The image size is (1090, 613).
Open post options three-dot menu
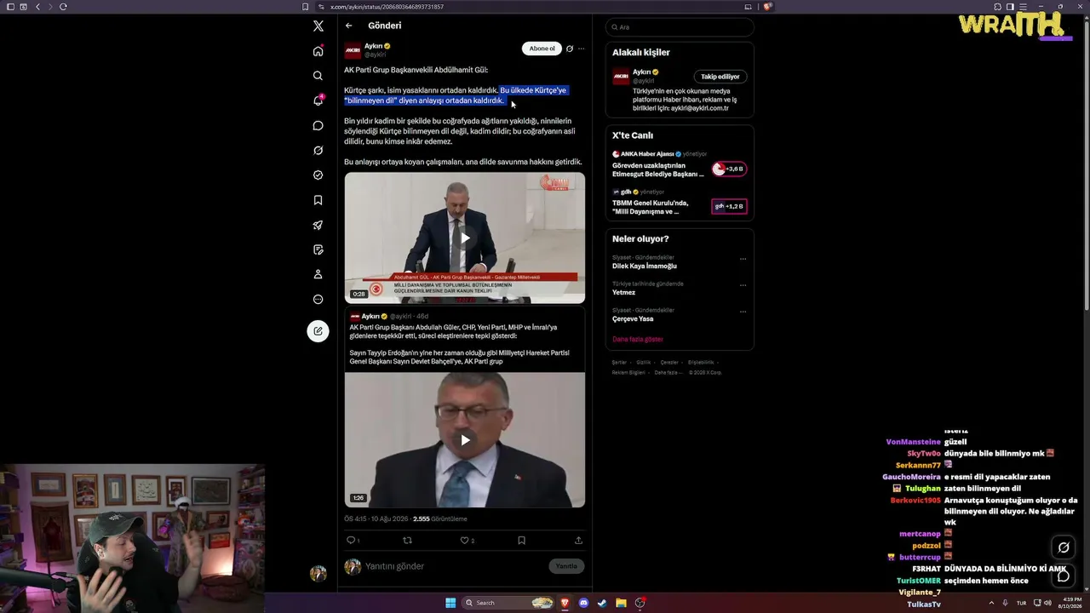pos(582,49)
